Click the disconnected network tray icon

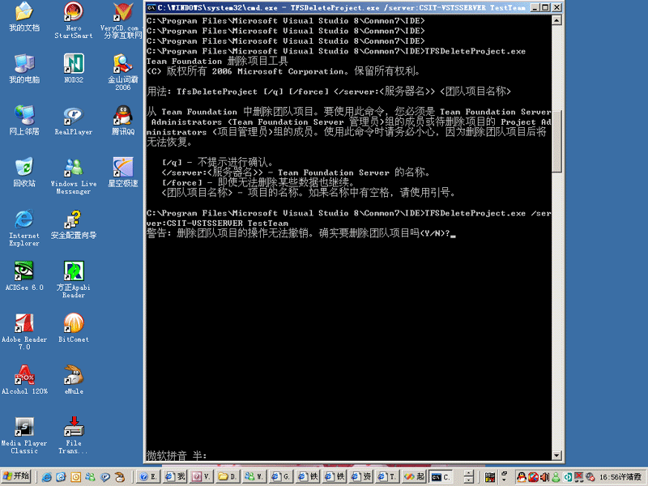[x=579, y=477]
